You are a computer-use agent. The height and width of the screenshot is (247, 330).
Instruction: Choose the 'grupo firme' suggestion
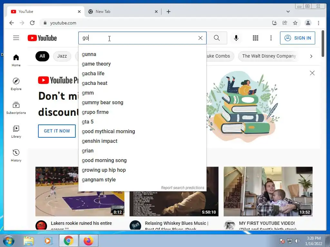coord(142,112)
